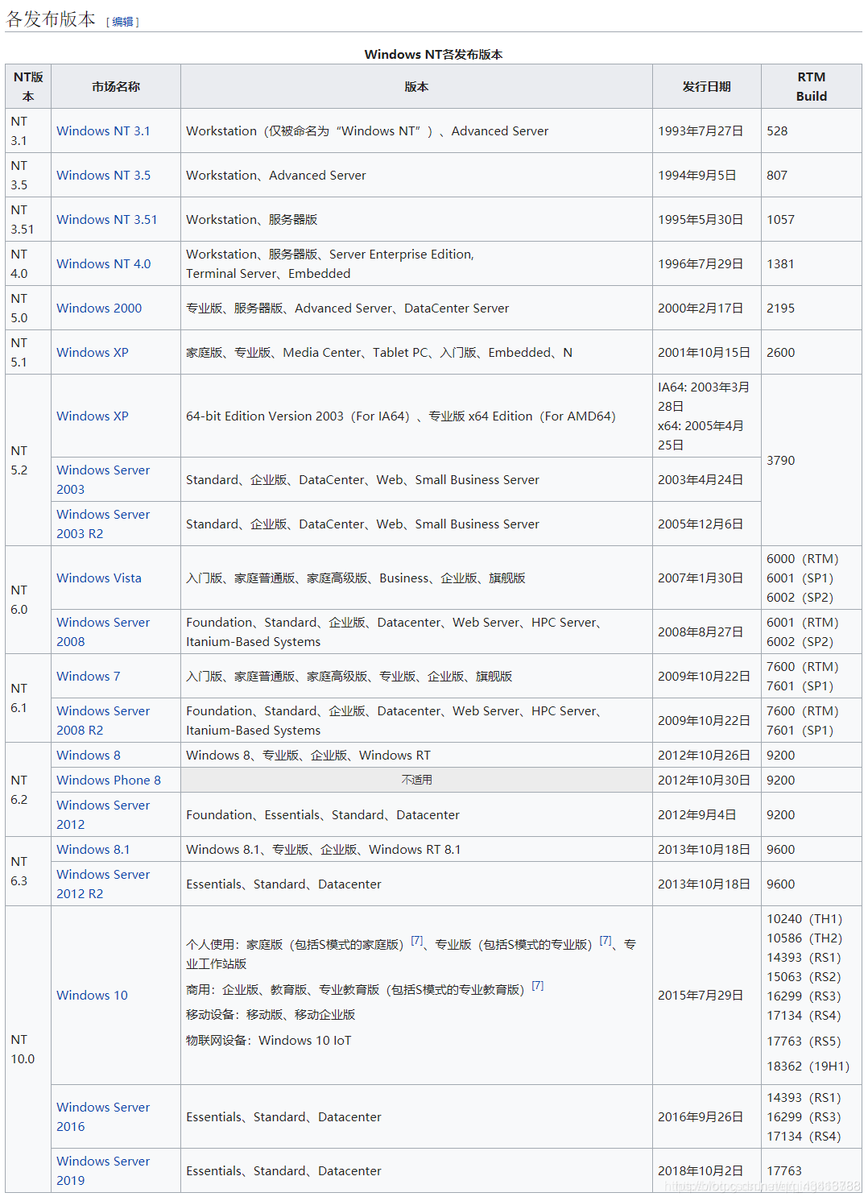Select the date 2001年10月15日
Viewport: 868px width, 1201px height.
coord(704,353)
